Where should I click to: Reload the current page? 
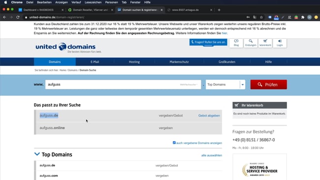[x=18, y=17]
